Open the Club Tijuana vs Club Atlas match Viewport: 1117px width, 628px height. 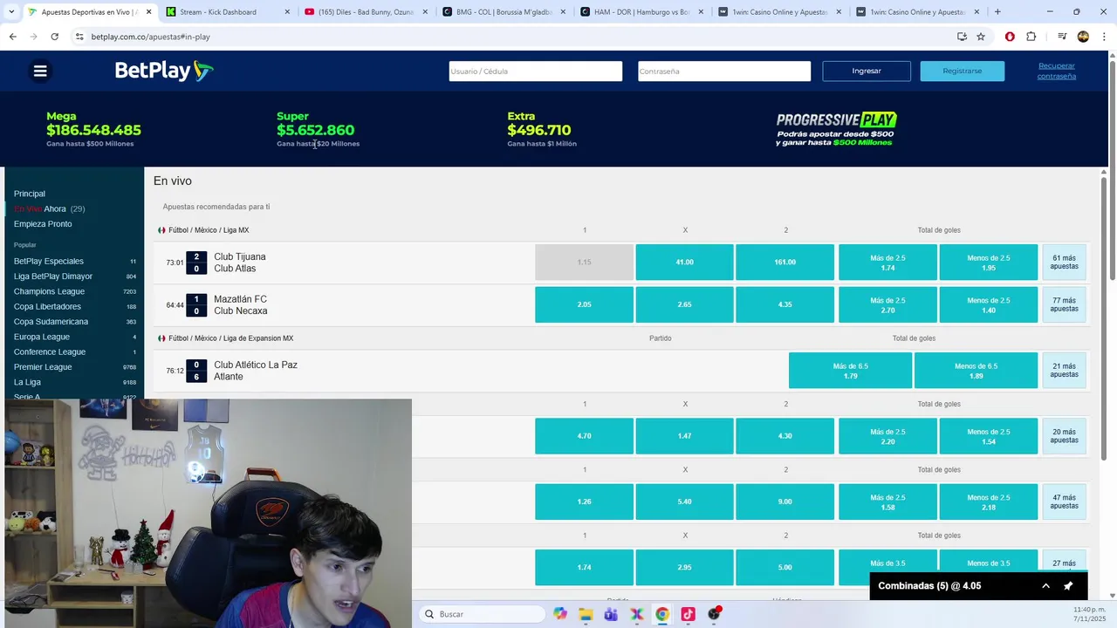pos(240,263)
